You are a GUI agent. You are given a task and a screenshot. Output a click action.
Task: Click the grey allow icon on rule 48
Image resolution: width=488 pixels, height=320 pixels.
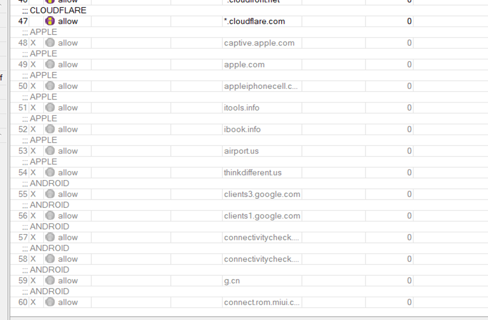(x=50, y=42)
